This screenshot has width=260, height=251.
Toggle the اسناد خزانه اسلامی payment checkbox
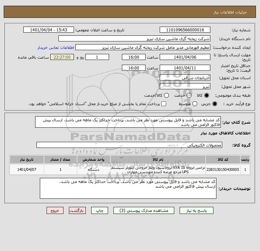(164, 104)
